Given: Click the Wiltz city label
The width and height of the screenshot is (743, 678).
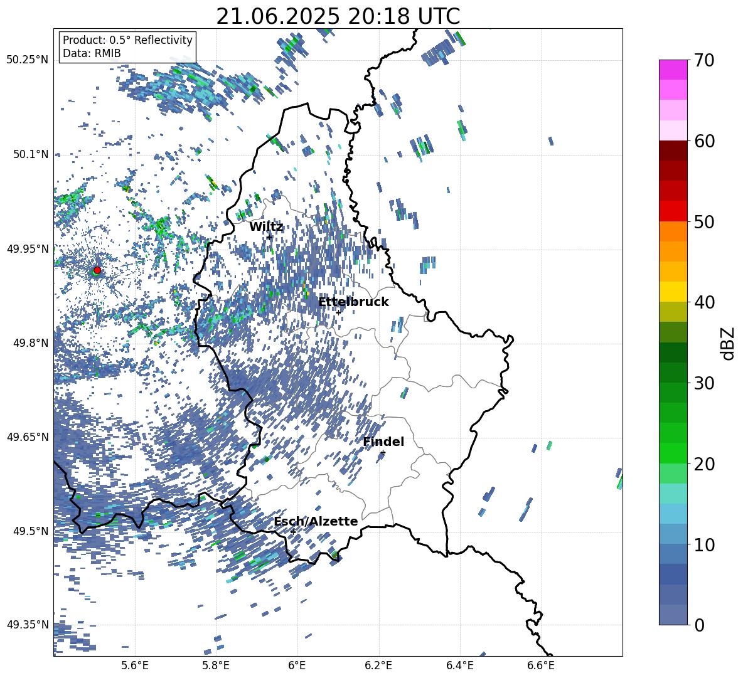Looking at the screenshot, I should (266, 227).
